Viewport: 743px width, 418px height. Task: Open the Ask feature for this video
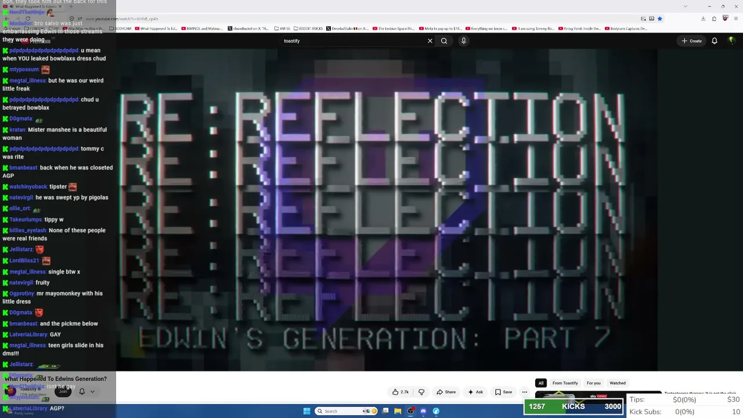475,392
